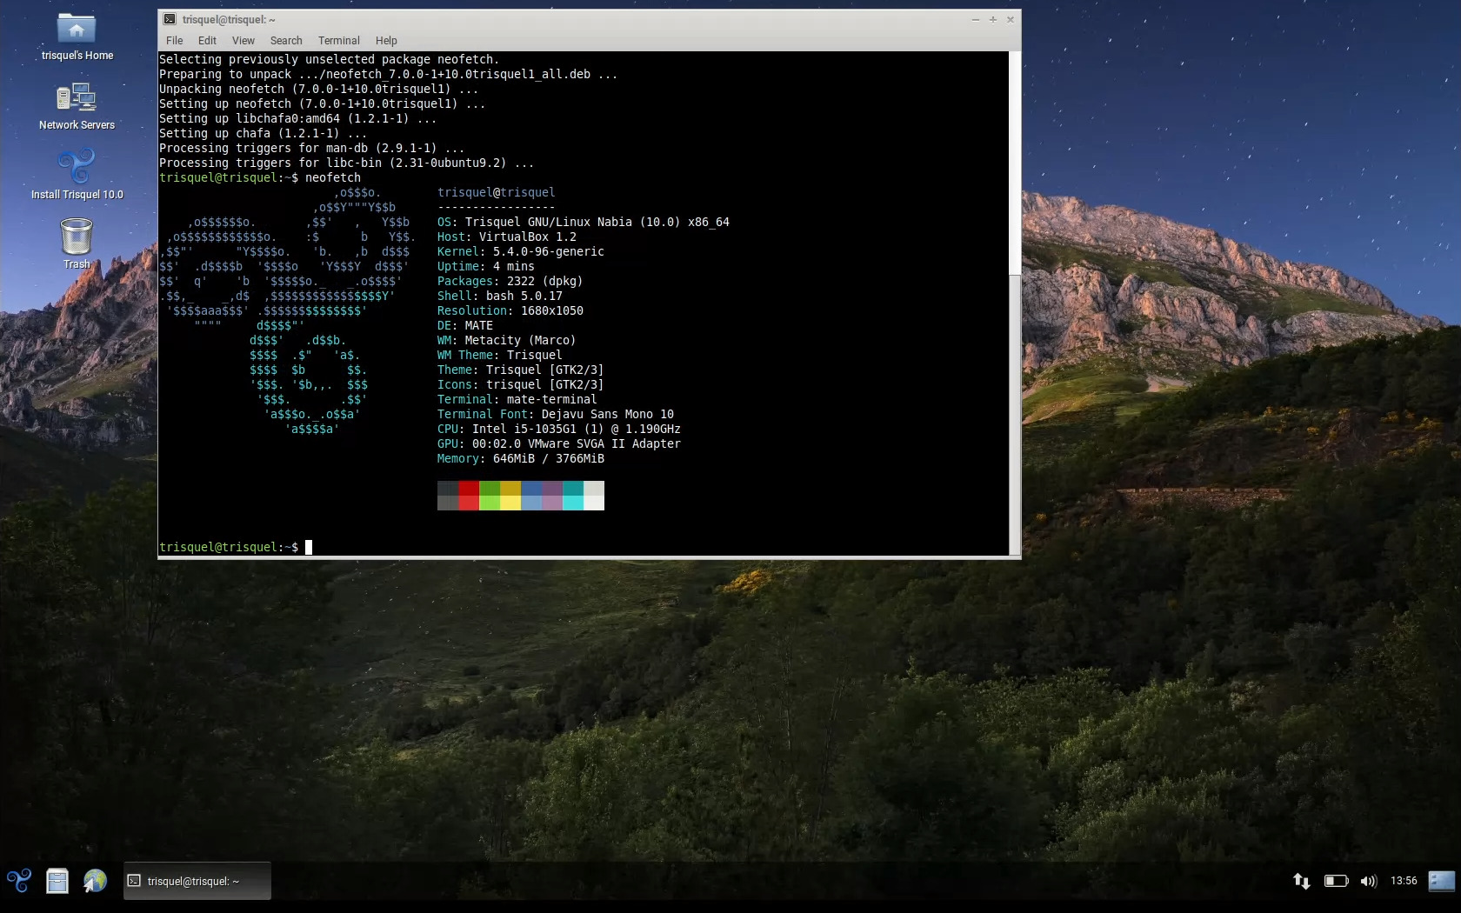Open the Search menu in terminal

pos(285,41)
